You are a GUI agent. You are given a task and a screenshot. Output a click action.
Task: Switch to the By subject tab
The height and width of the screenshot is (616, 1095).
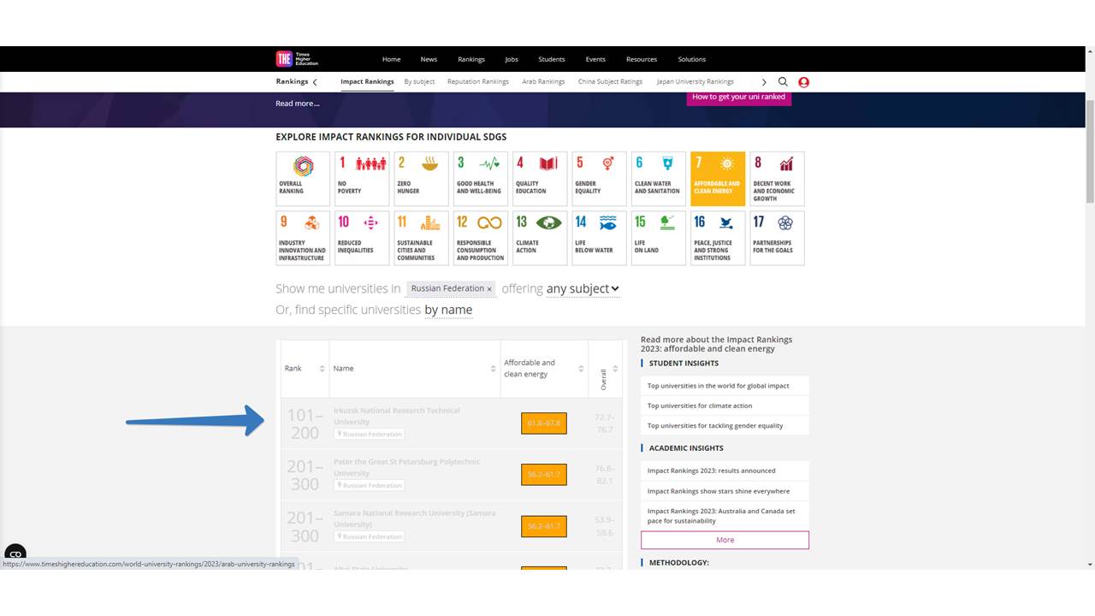point(419,81)
